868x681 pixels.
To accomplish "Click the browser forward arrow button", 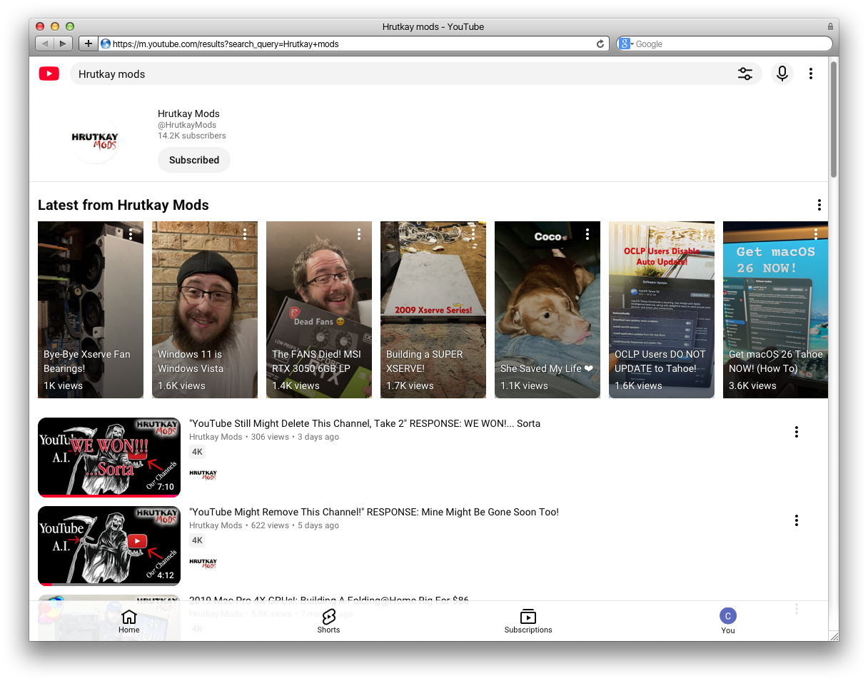I will pos(63,44).
